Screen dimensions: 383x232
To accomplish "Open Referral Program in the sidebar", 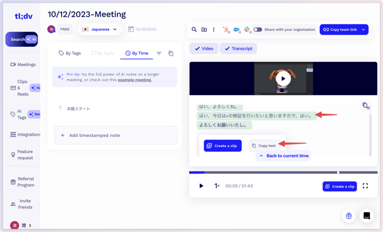I will [x=22, y=182].
